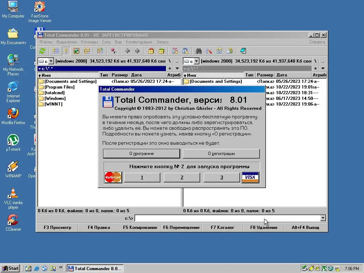364x273 pixels.
Task: Click the F5 Копирование button
Action: [140, 227]
